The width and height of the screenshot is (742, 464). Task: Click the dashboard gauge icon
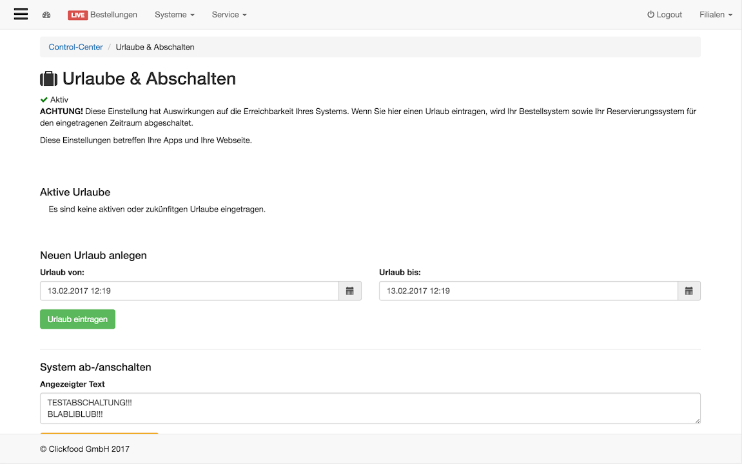pyautogui.click(x=46, y=15)
